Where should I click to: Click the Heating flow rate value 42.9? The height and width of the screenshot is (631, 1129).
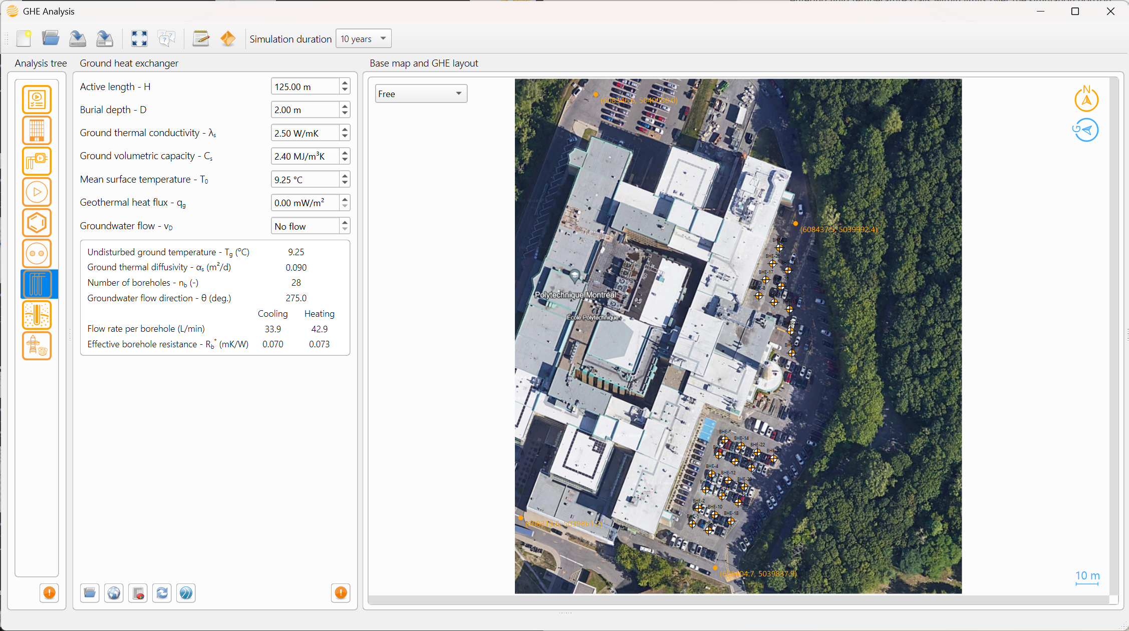coord(319,329)
